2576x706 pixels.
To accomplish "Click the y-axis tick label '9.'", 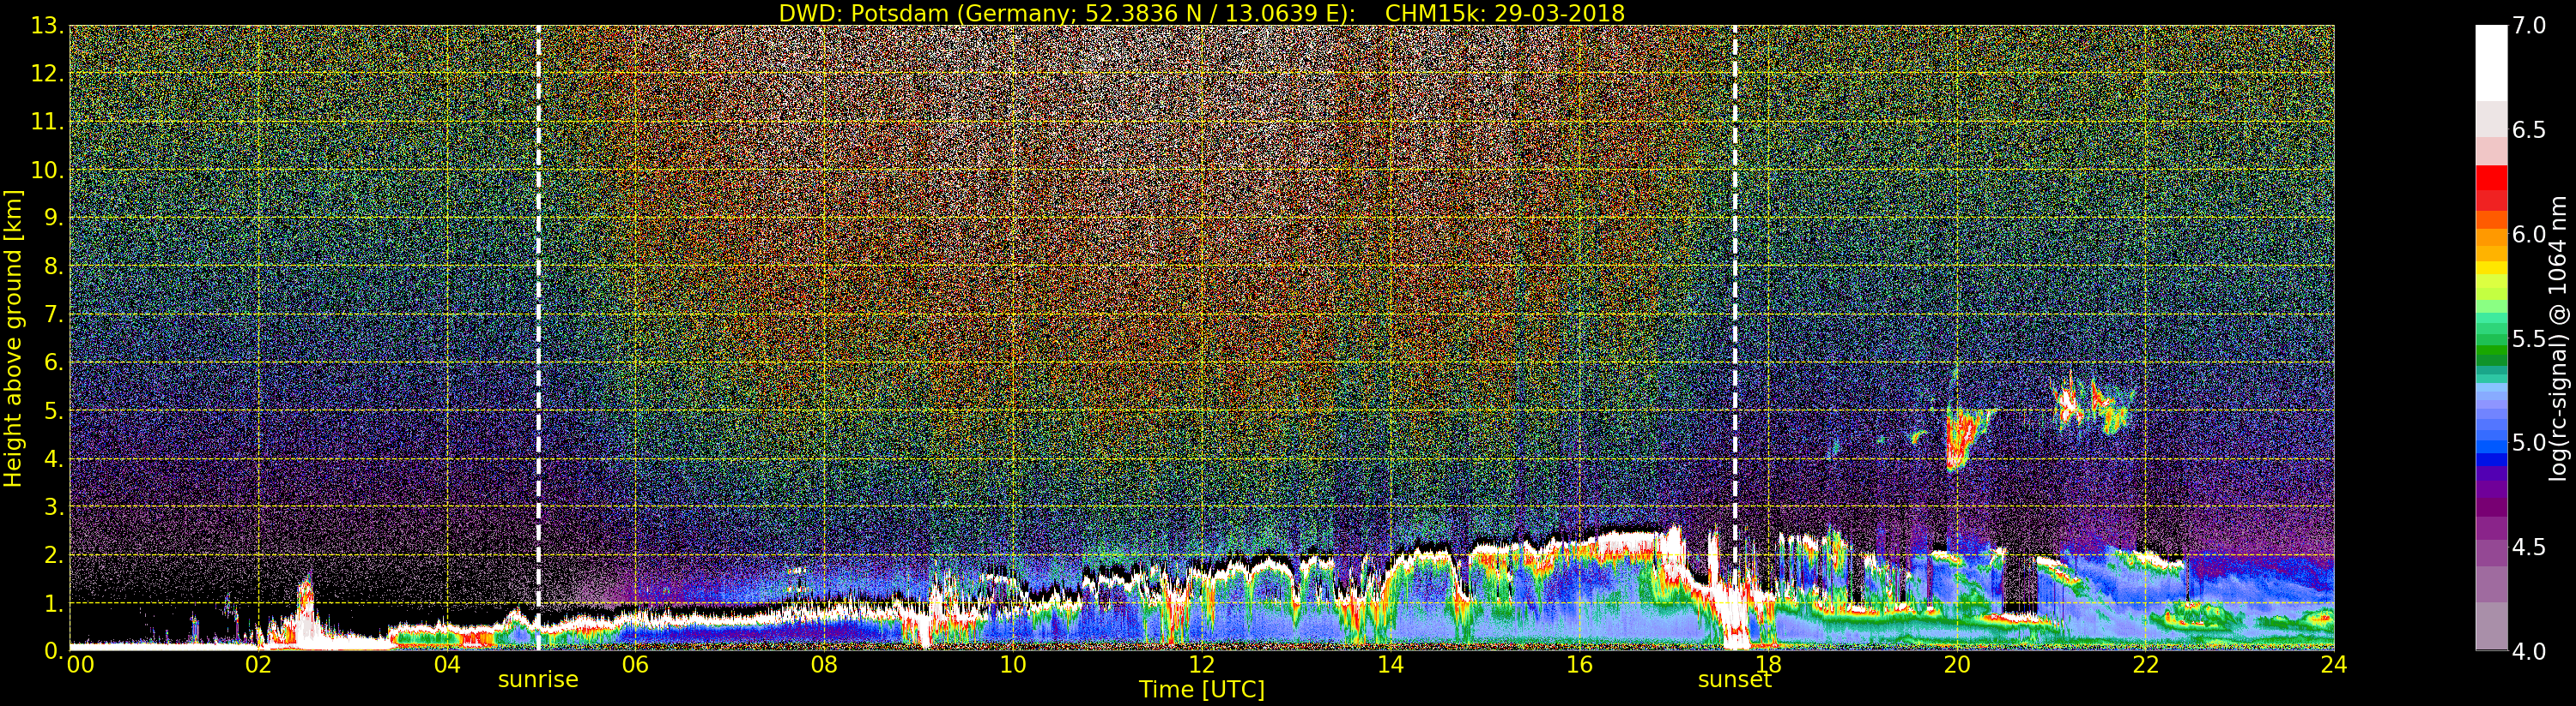I will (54, 218).
